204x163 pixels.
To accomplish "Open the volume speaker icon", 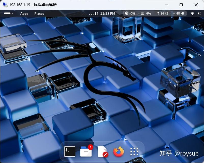I will tap(199, 14).
